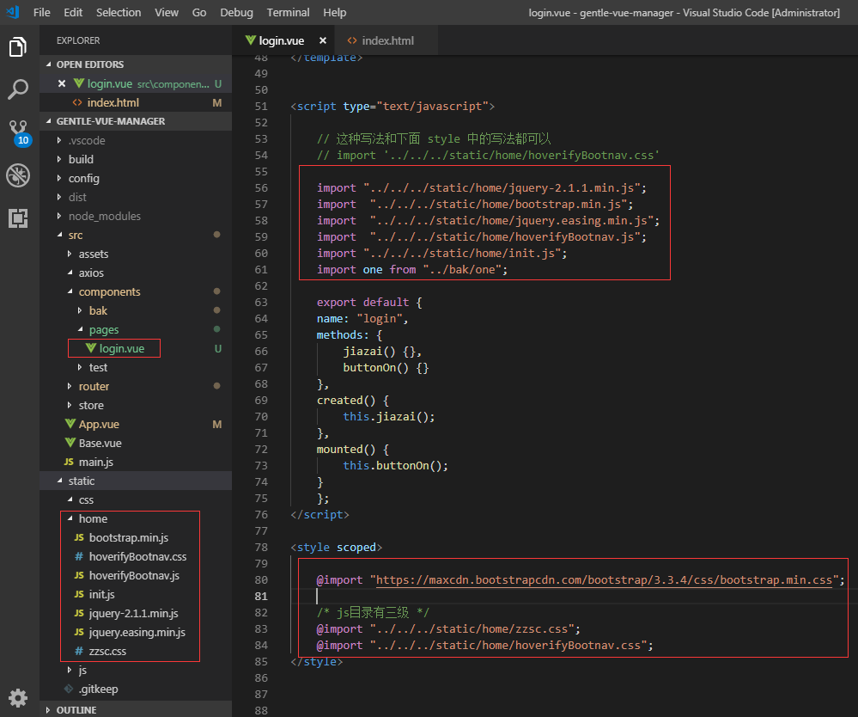Screen dimensions: 858x717
Task: Click the .gitkeep file icon
Action: pos(69,689)
